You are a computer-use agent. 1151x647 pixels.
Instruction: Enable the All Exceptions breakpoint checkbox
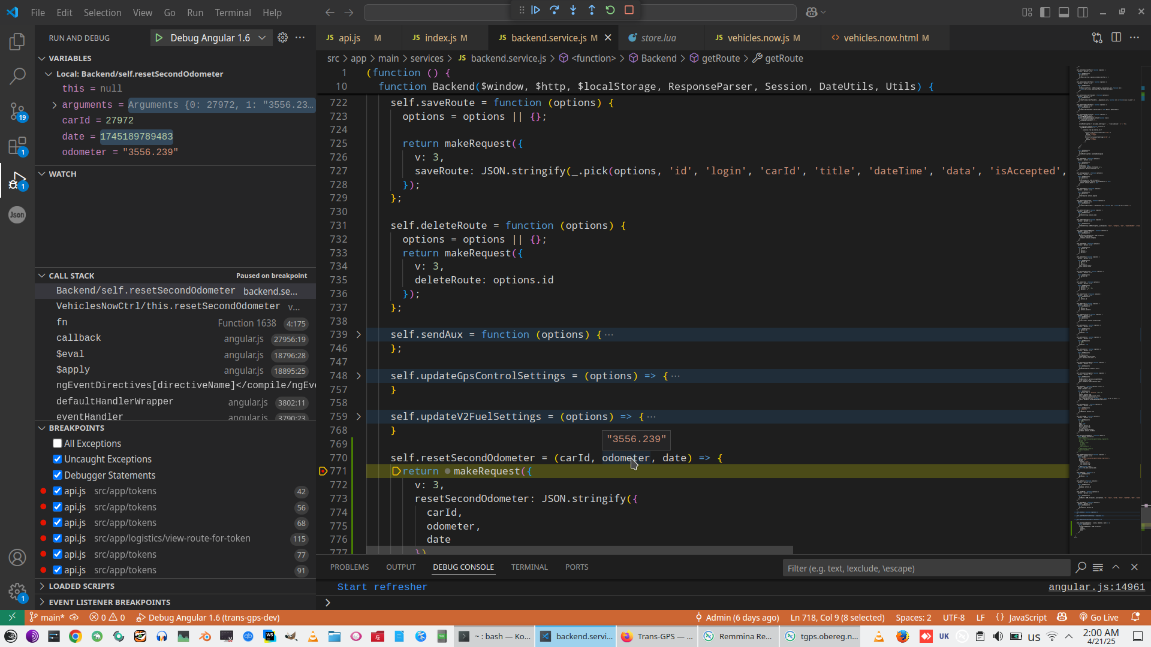[x=58, y=443]
